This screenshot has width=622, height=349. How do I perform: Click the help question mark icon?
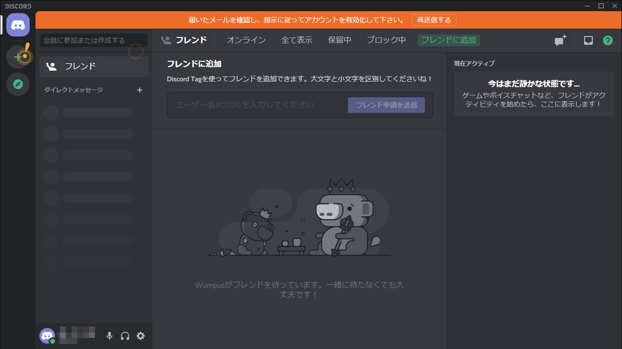[x=607, y=40]
